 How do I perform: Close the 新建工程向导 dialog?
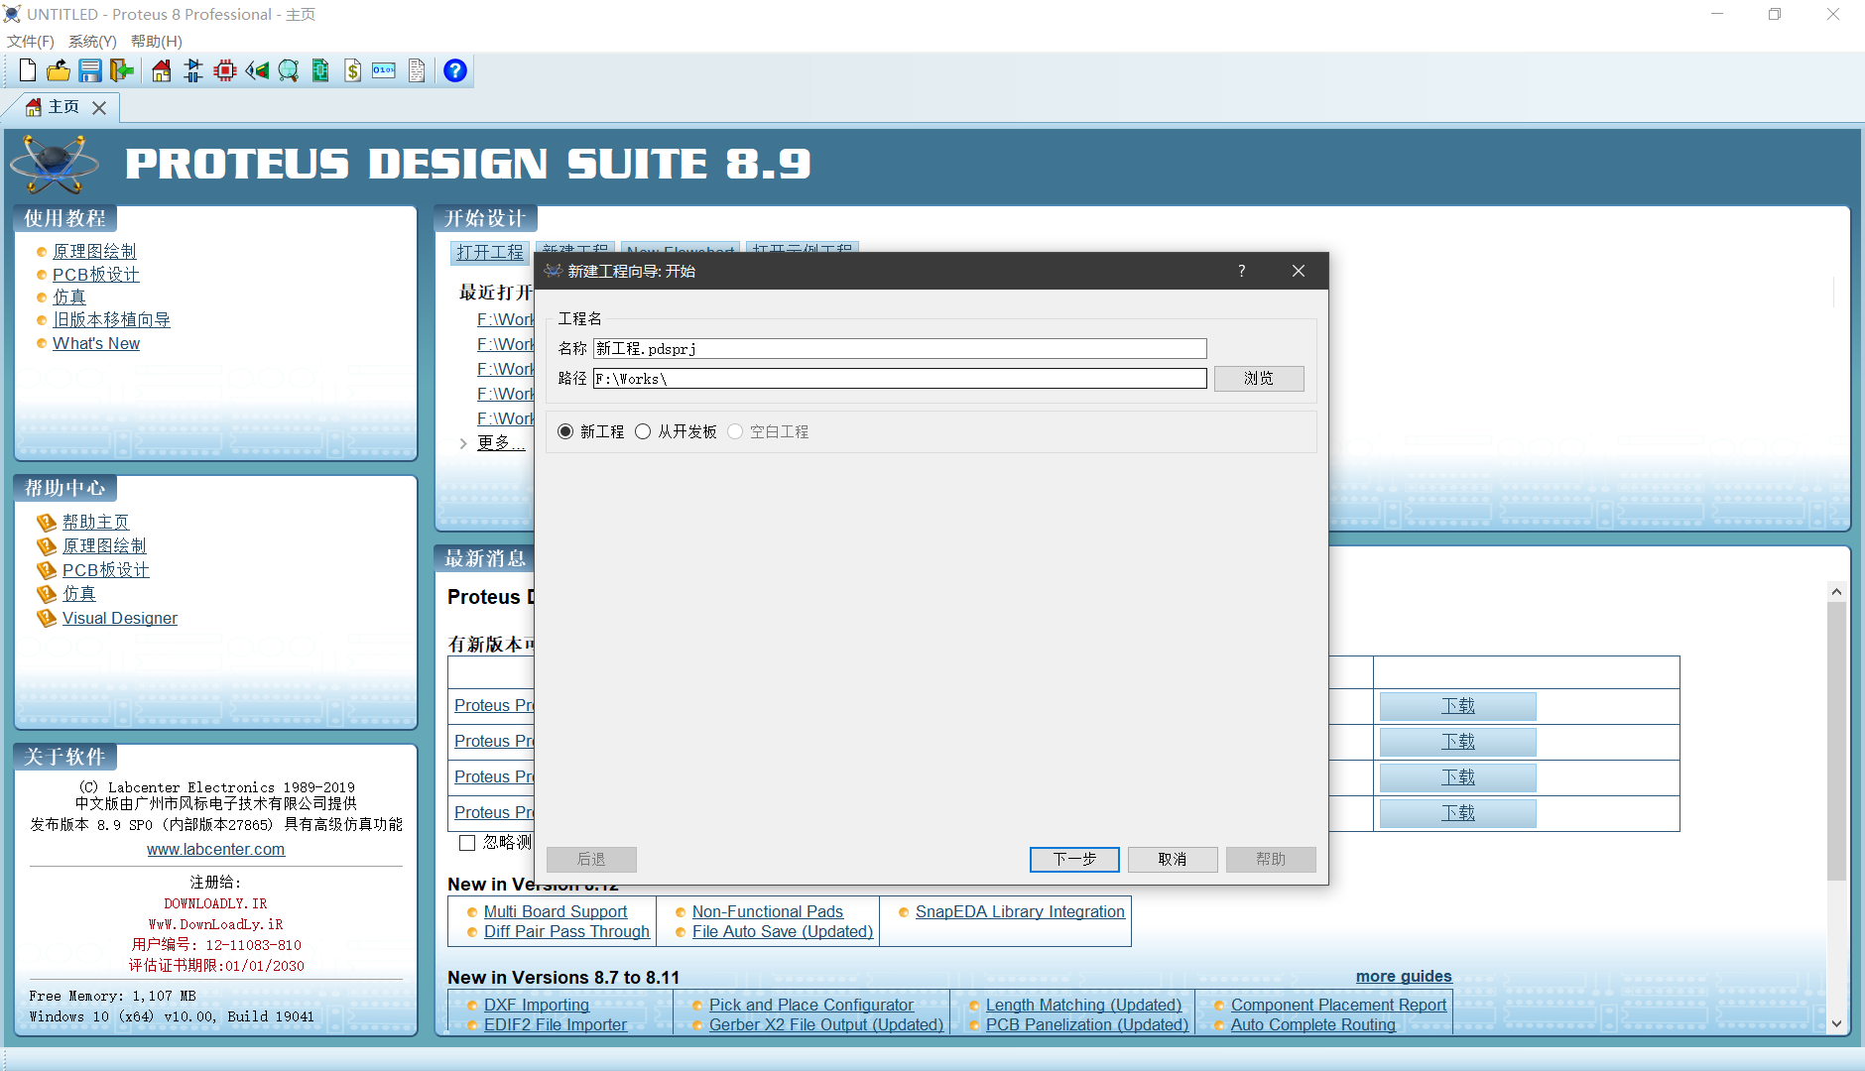pos(1298,271)
